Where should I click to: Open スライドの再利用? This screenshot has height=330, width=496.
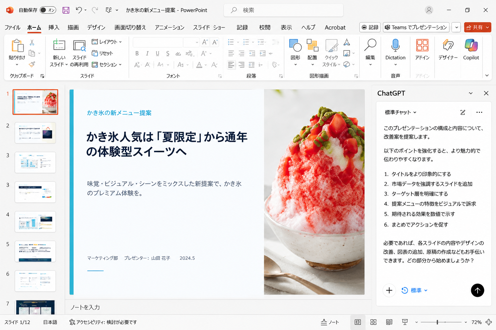[79, 53]
